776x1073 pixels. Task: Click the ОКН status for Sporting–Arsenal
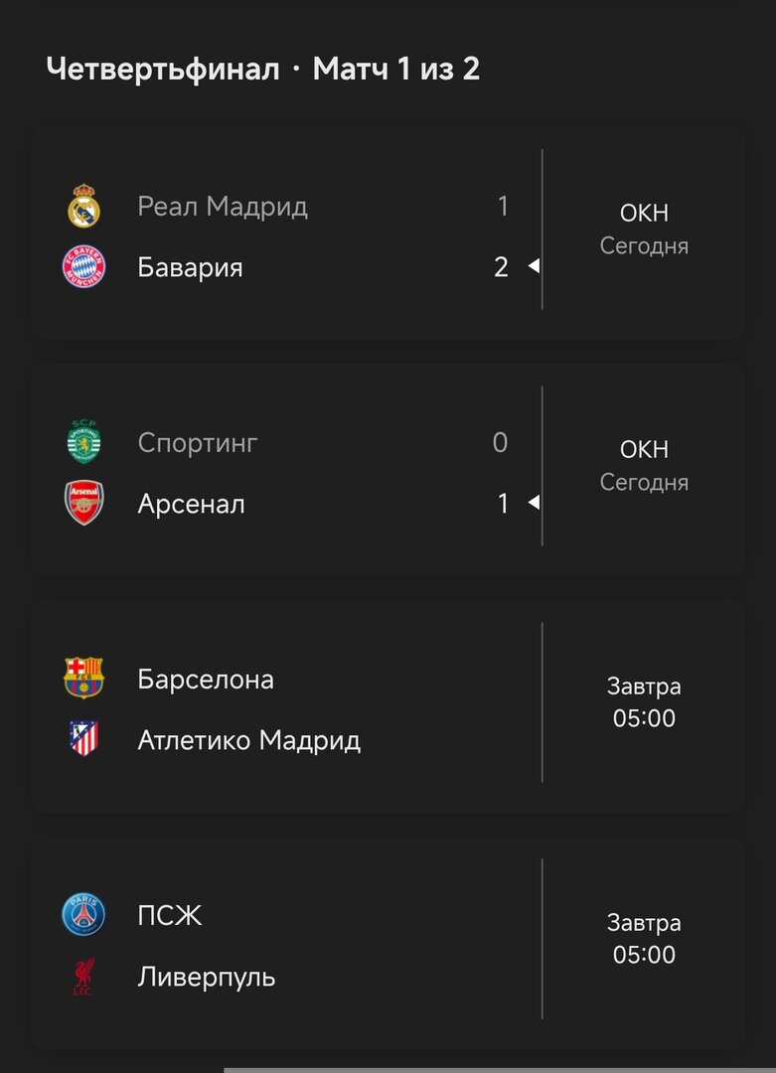pos(644,450)
